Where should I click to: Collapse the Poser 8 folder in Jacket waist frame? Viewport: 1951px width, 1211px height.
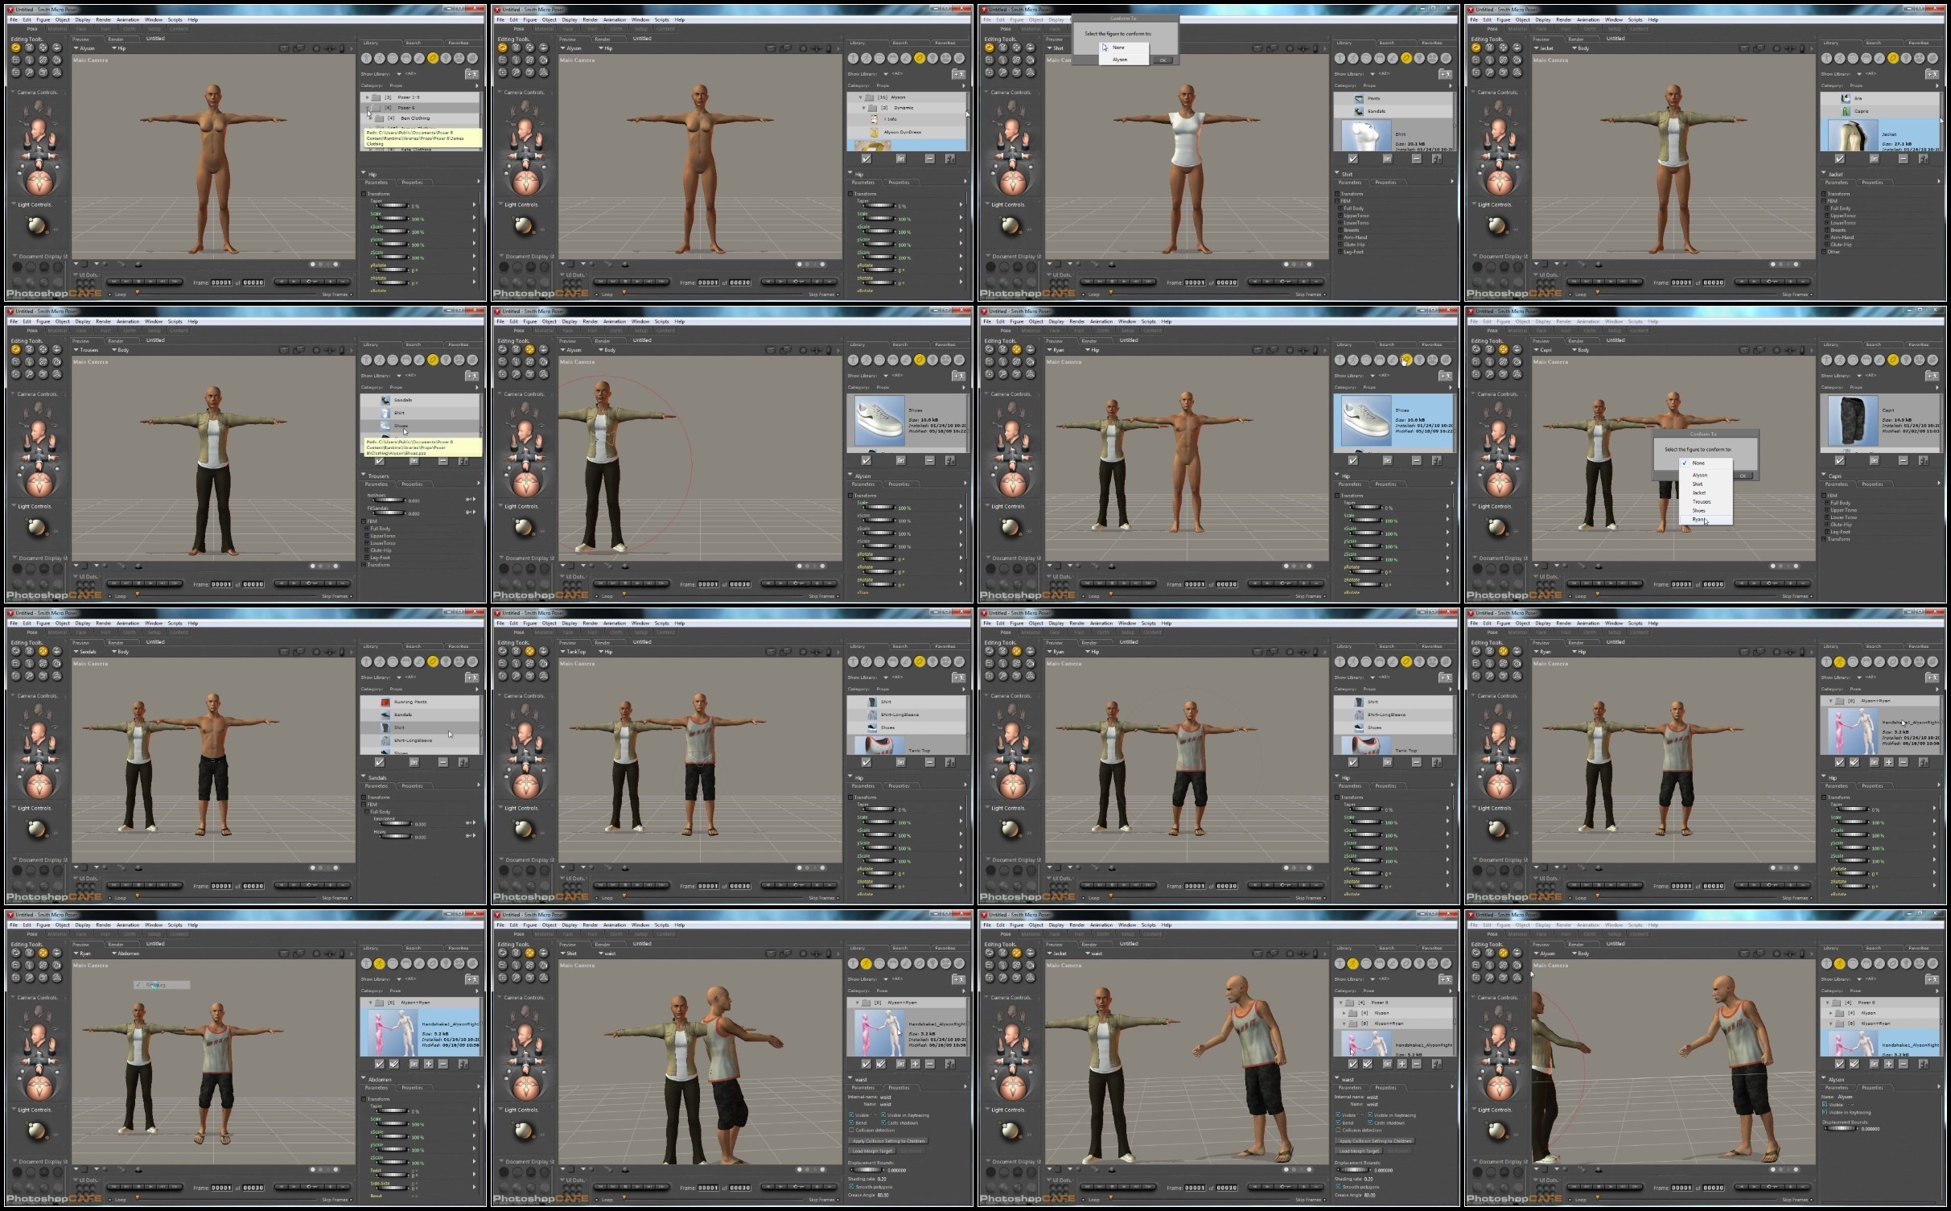pyautogui.click(x=1340, y=1003)
